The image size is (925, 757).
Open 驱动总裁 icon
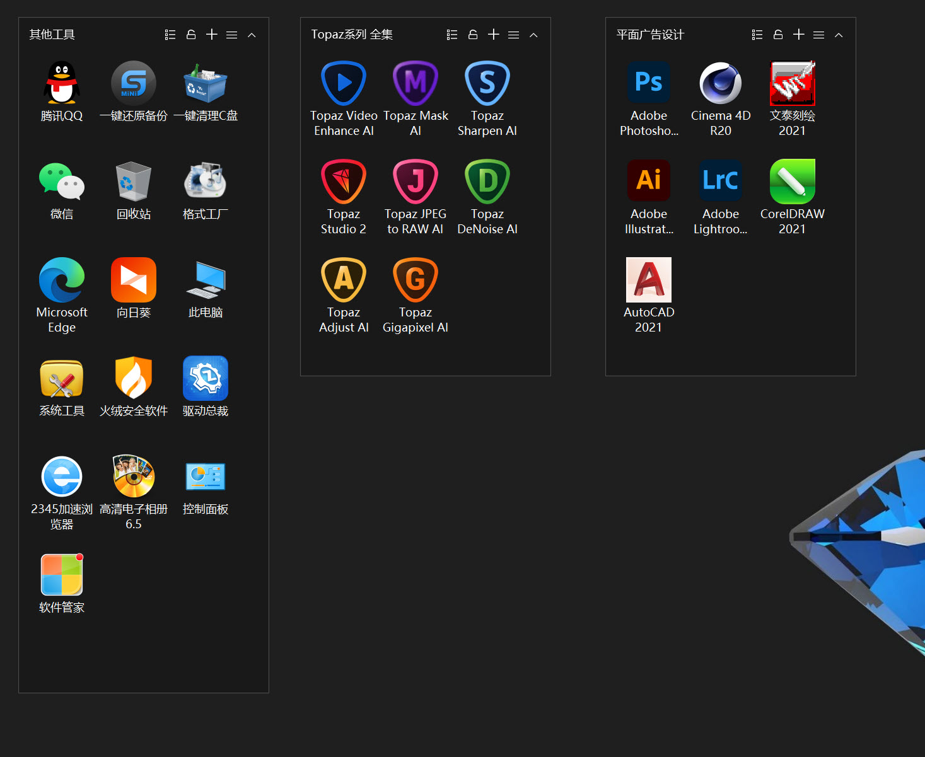click(206, 378)
